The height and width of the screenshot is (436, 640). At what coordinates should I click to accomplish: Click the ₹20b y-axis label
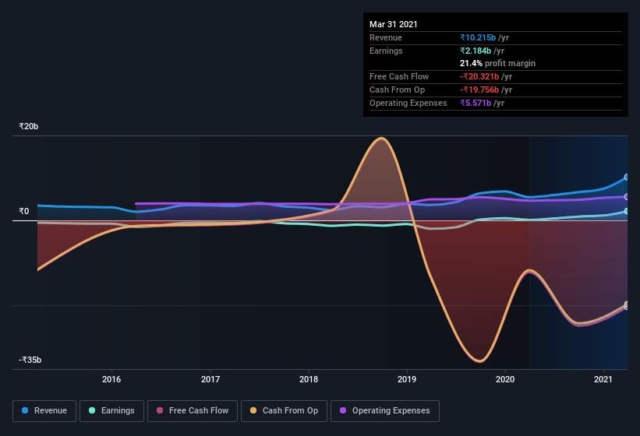[x=30, y=126]
